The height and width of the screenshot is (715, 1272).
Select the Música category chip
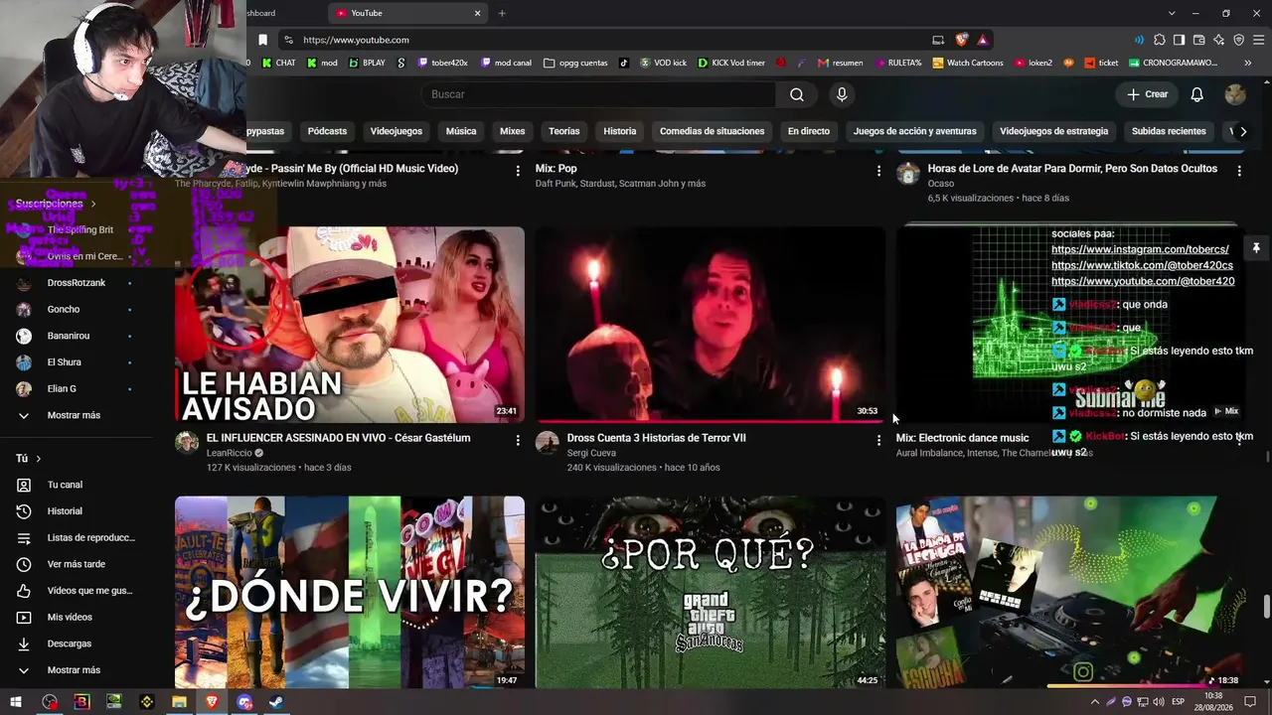click(461, 131)
